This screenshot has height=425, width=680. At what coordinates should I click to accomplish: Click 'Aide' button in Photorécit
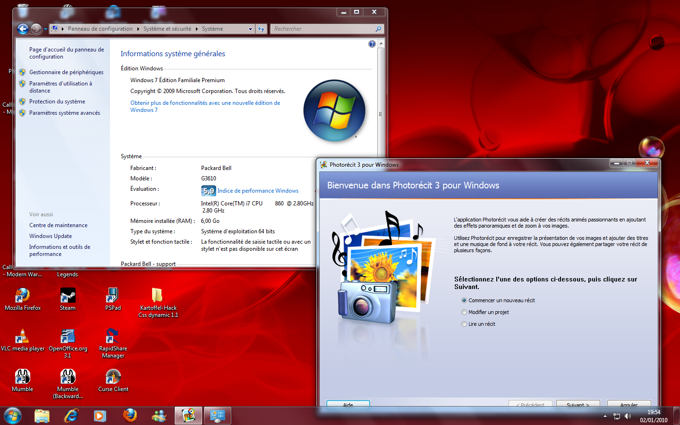348,404
